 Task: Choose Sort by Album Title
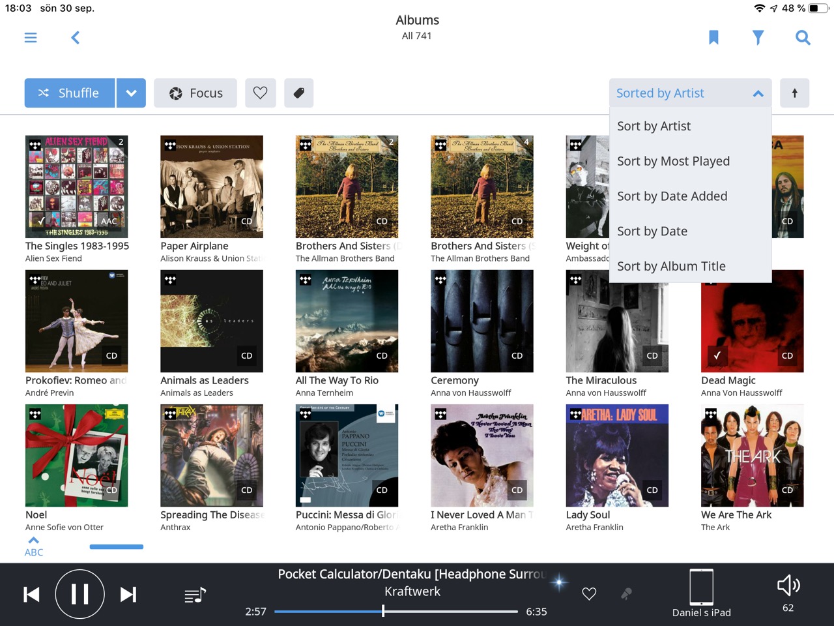(671, 266)
